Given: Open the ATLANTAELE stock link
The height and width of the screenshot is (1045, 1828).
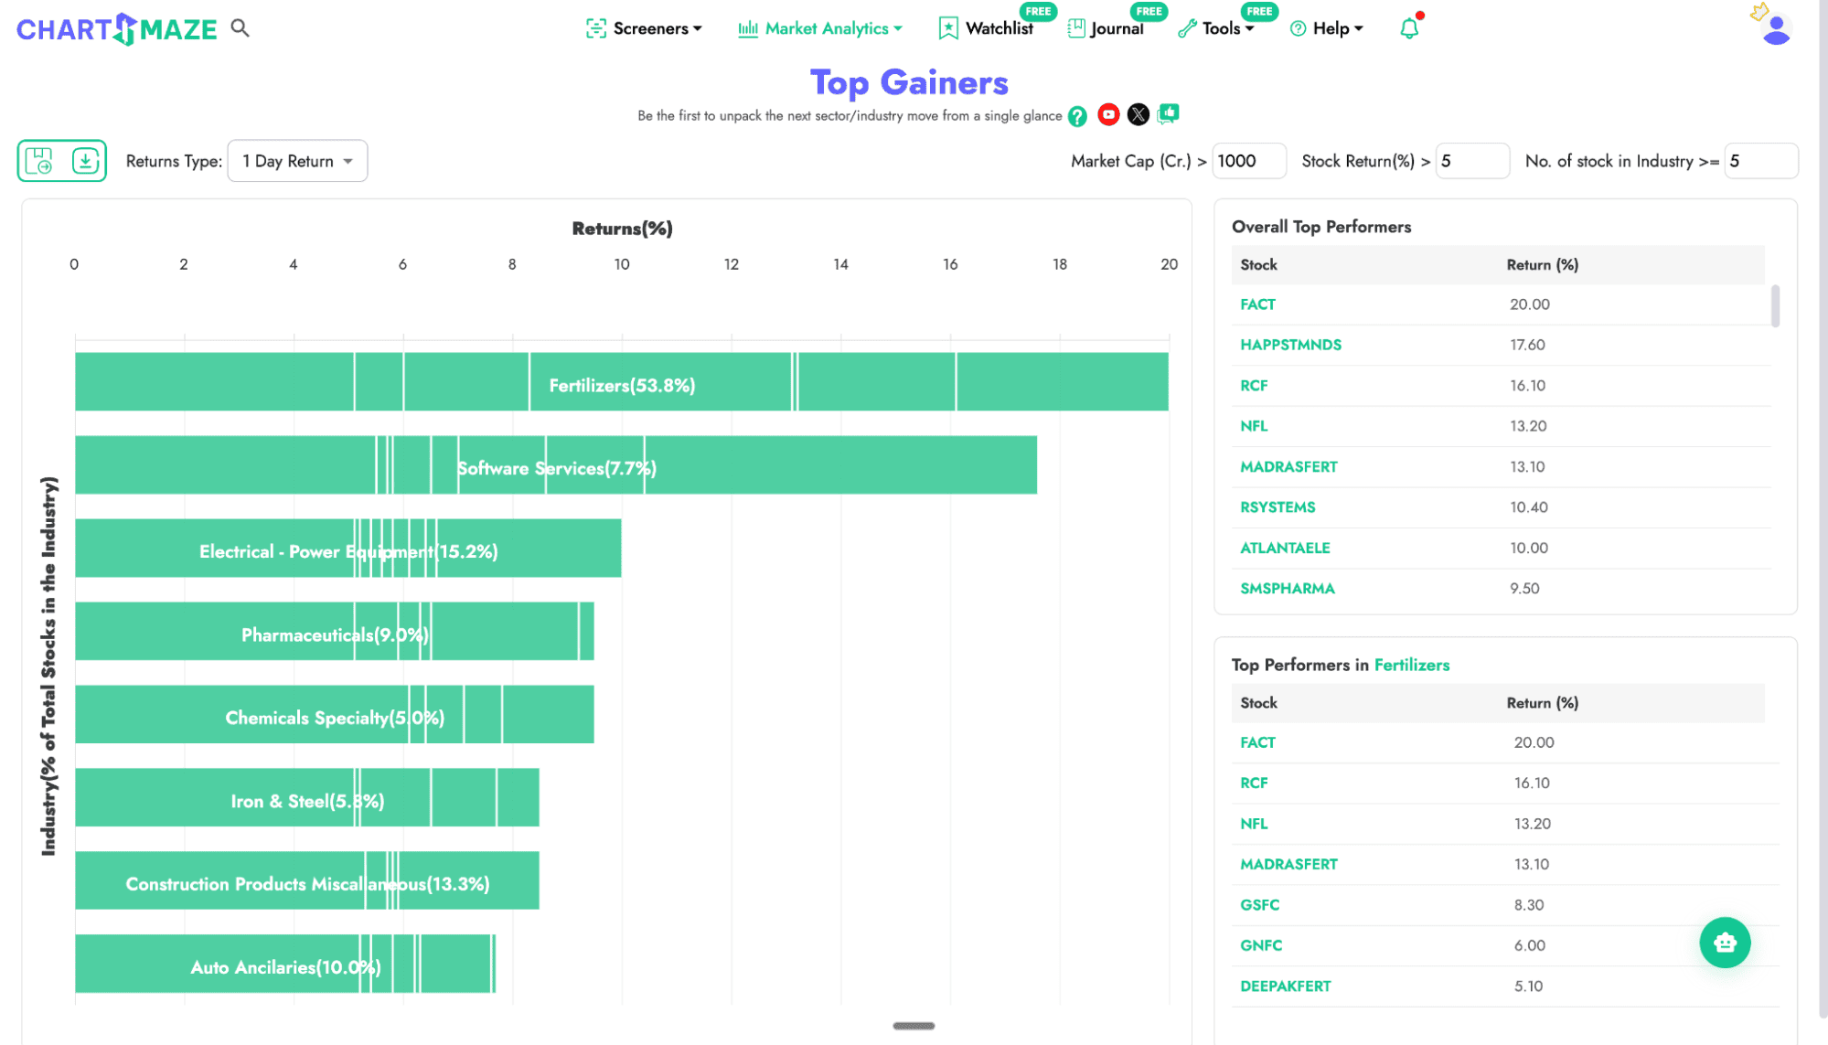Looking at the screenshot, I should pos(1285,549).
